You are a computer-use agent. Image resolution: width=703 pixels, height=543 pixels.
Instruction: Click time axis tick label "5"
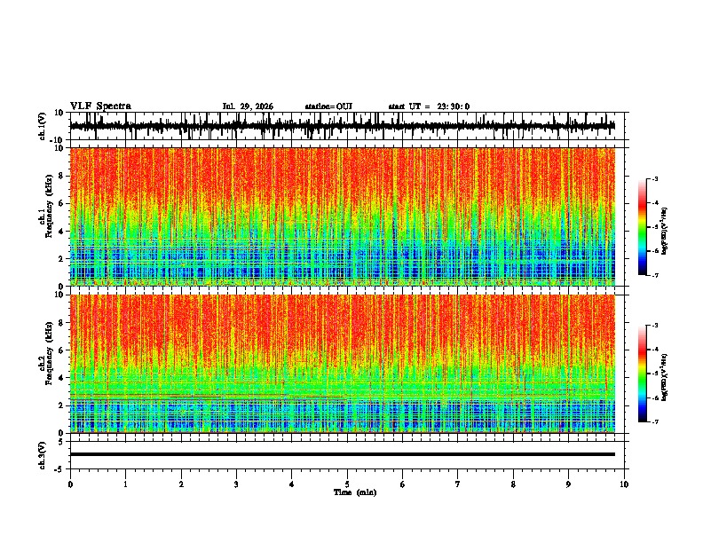(x=347, y=484)
